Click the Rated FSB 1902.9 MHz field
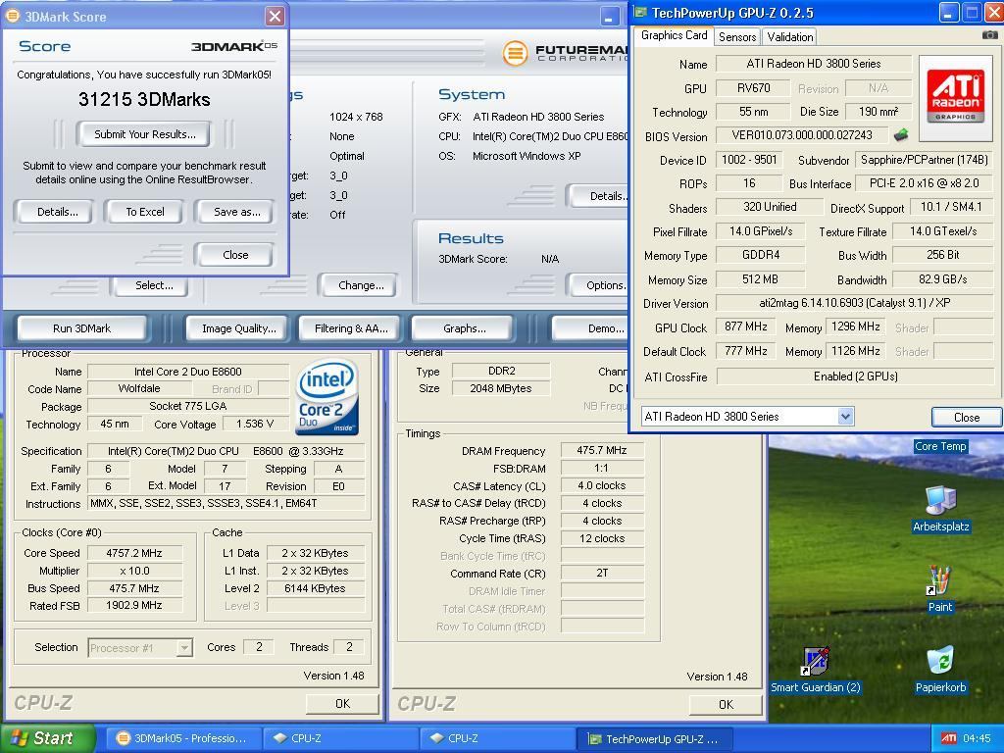Image resolution: width=1004 pixels, height=753 pixels. coord(135,606)
